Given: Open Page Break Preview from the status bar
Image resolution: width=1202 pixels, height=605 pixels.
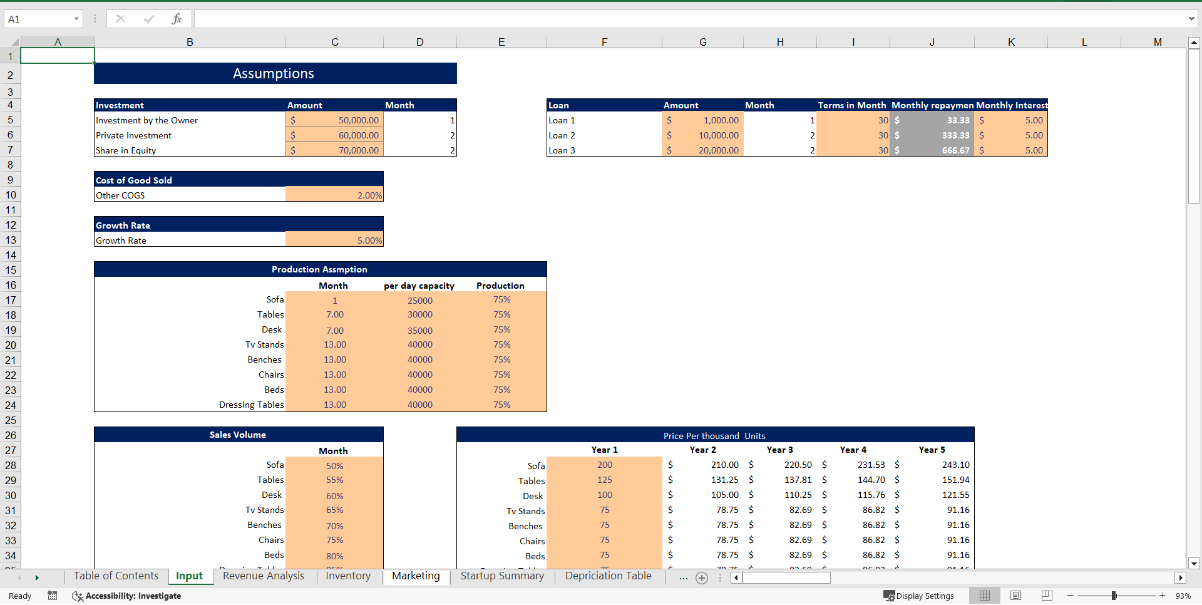Looking at the screenshot, I should point(1046,596).
